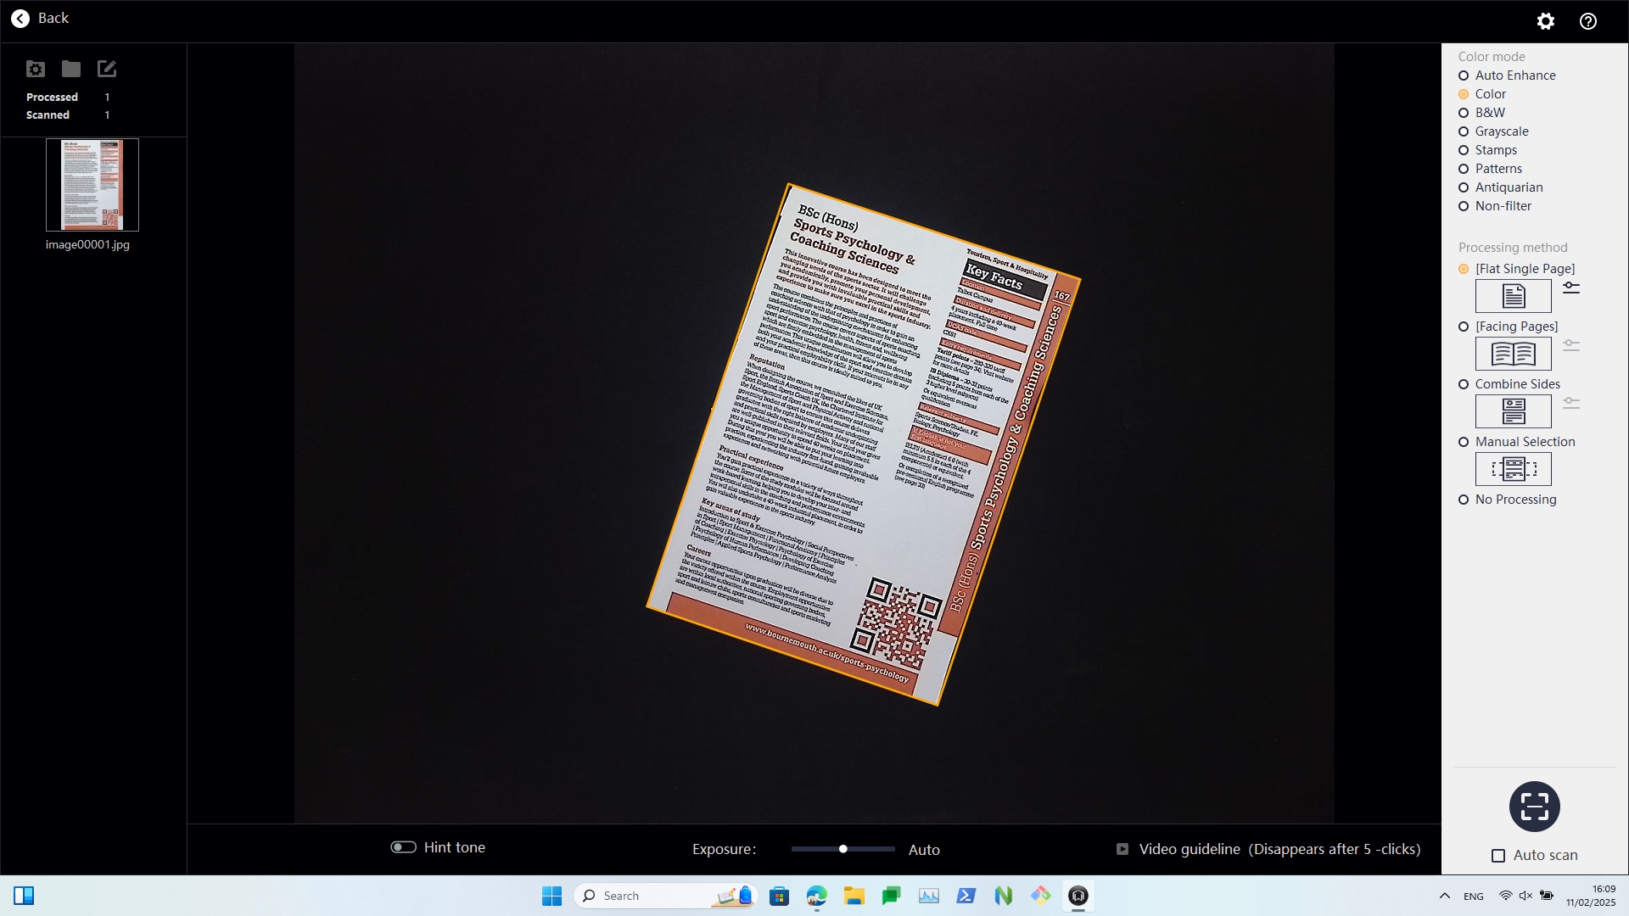Open the help question mark icon
The height and width of the screenshot is (916, 1629).
[x=1588, y=21]
